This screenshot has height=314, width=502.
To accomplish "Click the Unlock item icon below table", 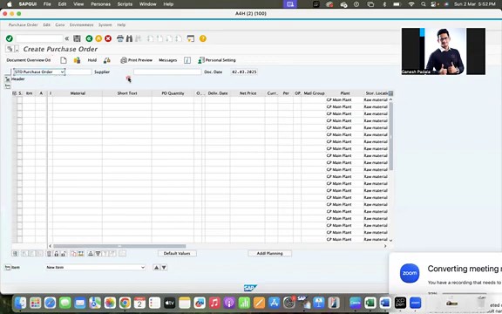I will 64,254.
